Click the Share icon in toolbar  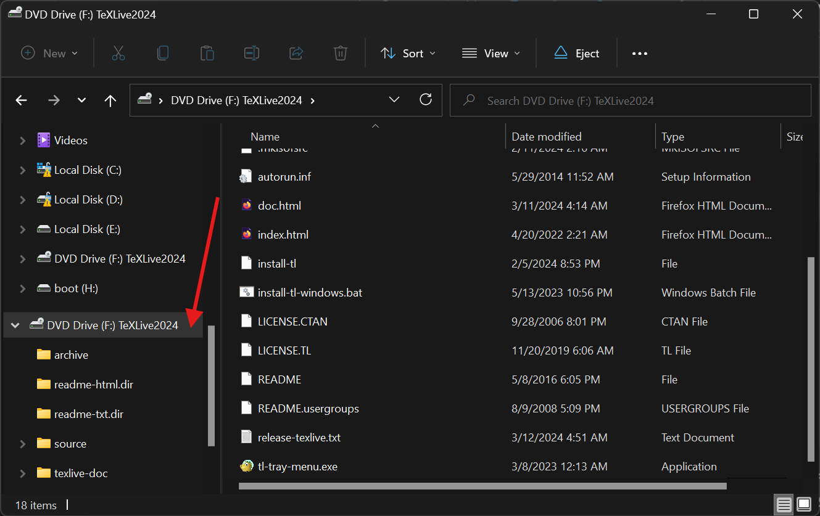pyautogui.click(x=296, y=54)
